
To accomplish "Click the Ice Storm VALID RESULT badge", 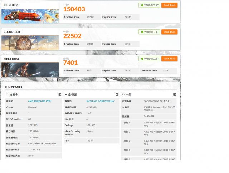I will 150,5.
